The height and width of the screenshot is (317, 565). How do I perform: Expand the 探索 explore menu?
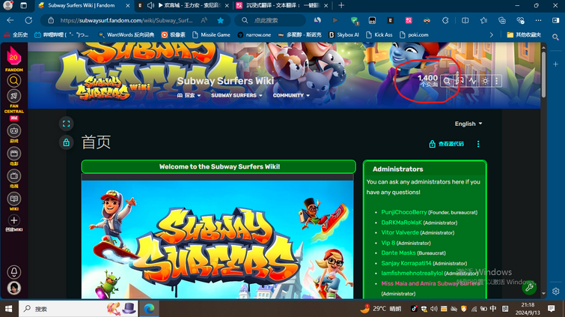coord(189,95)
